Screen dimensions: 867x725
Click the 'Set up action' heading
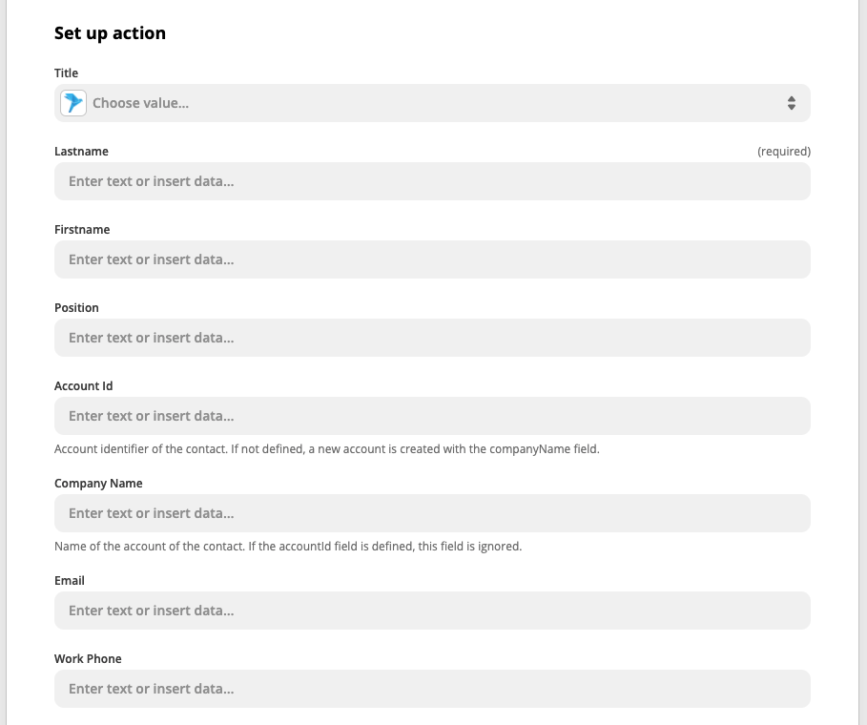pos(110,33)
